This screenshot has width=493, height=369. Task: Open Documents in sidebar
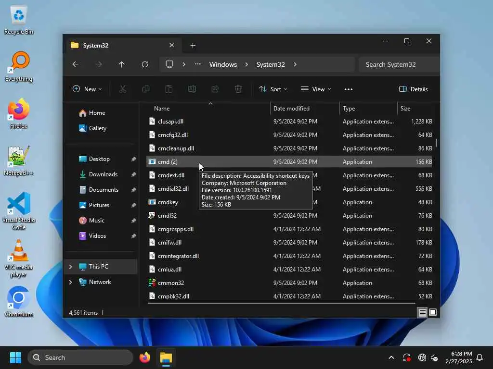tap(104, 189)
